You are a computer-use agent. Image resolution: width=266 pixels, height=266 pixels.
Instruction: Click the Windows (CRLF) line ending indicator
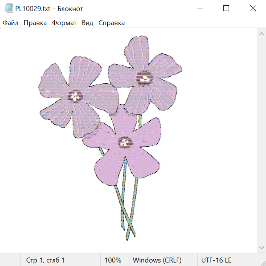(x=157, y=260)
